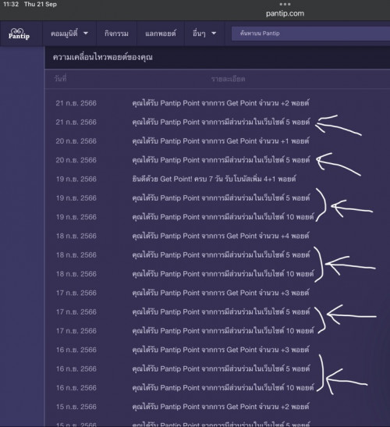Select the 18 ก.ย. 2566 participation 5 พอยต์ entry

pyautogui.click(x=221, y=255)
